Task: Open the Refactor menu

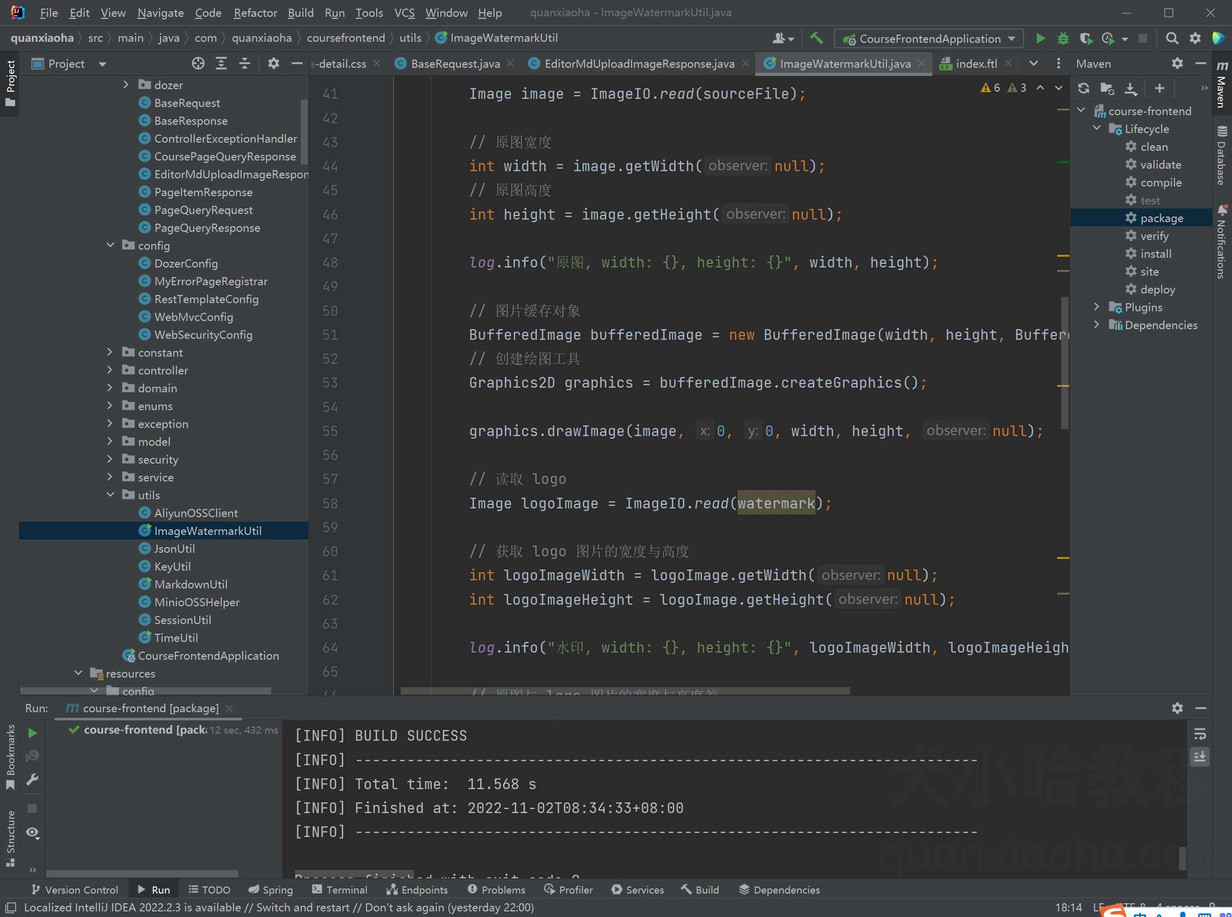Action: (x=255, y=13)
